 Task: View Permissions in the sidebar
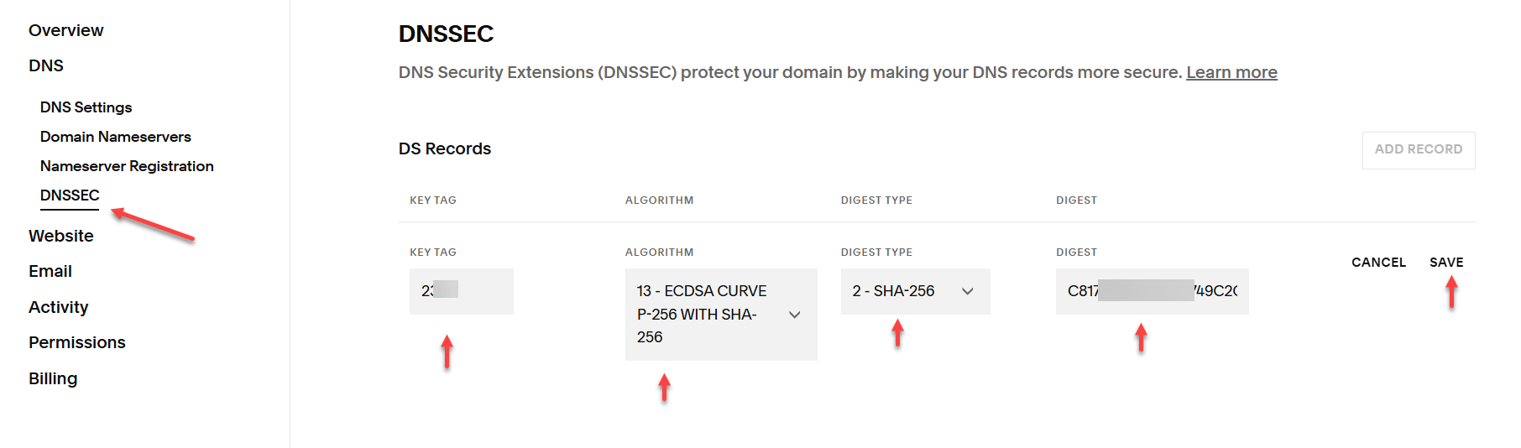tap(76, 342)
